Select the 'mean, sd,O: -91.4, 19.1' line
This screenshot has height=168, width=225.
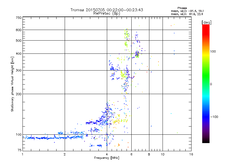(187, 11)
